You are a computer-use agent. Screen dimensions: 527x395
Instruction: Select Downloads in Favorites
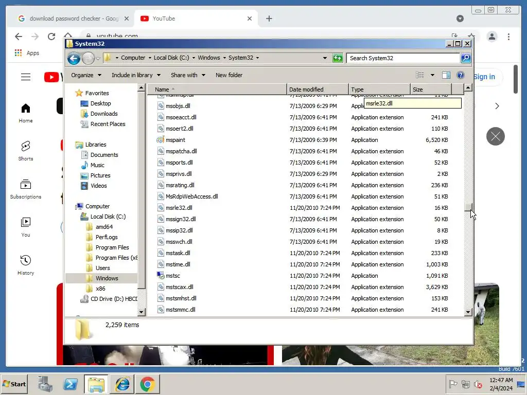(104, 114)
